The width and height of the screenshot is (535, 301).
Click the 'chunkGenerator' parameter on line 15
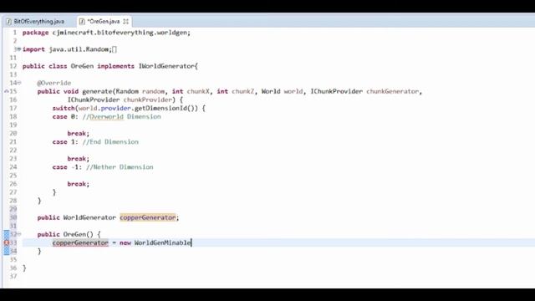tap(393, 91)
